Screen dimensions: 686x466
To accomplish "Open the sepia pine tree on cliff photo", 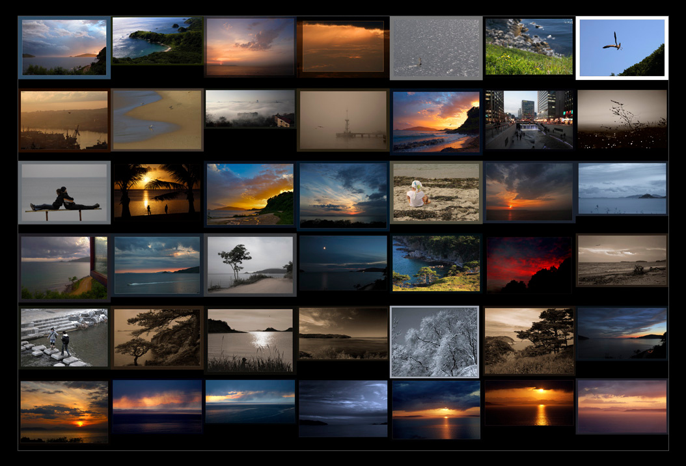I will [157, 338].
